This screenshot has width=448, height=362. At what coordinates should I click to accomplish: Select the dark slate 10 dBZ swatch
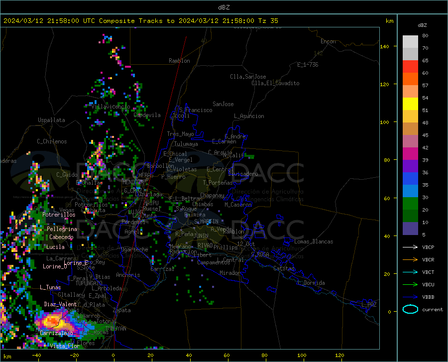[x=410, y=228]
